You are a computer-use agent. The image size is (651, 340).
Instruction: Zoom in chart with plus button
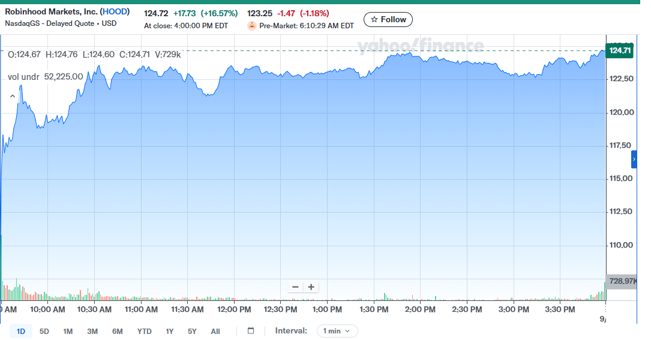point(311,287)
